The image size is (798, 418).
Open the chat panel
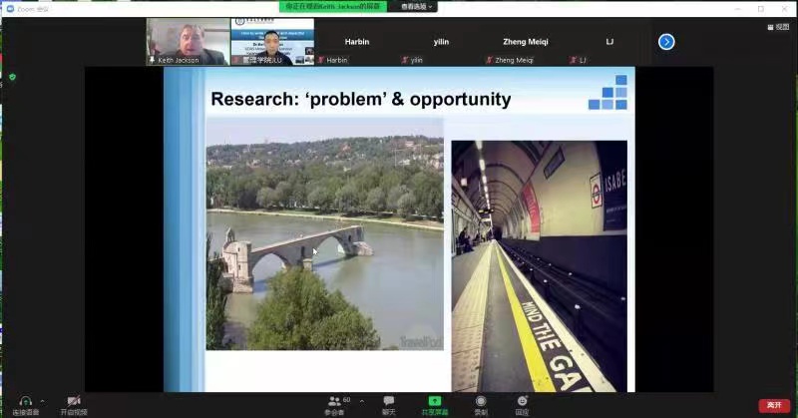(388, 401)
